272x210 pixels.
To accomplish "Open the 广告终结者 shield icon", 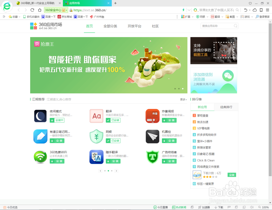I will (x=153, y=157).
